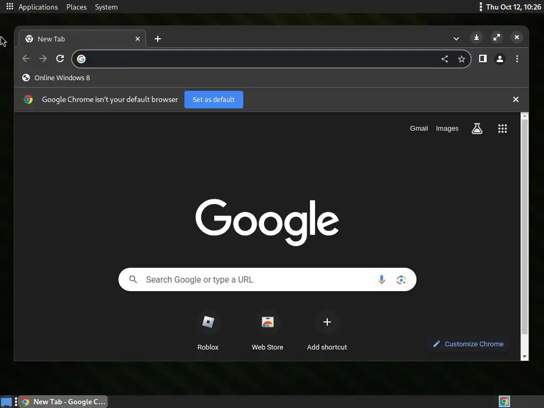Open the Applications menu
544x408 pixels.
tap(38, 7)
